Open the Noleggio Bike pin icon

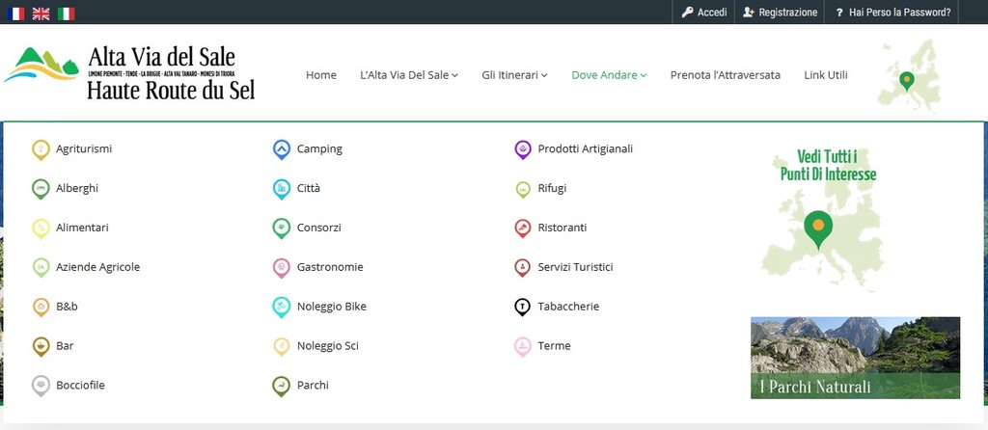pos(281,307)
